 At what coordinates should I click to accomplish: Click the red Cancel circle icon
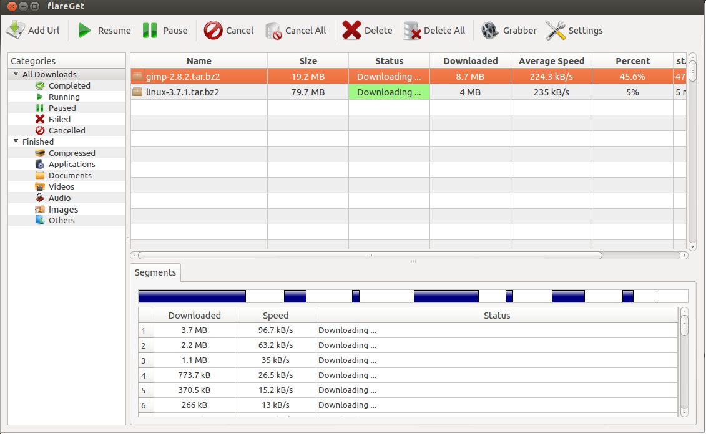[x=213, y=30]
